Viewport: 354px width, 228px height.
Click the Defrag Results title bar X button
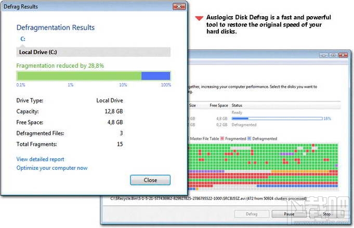pyautogui.click(x=179, y=7)
